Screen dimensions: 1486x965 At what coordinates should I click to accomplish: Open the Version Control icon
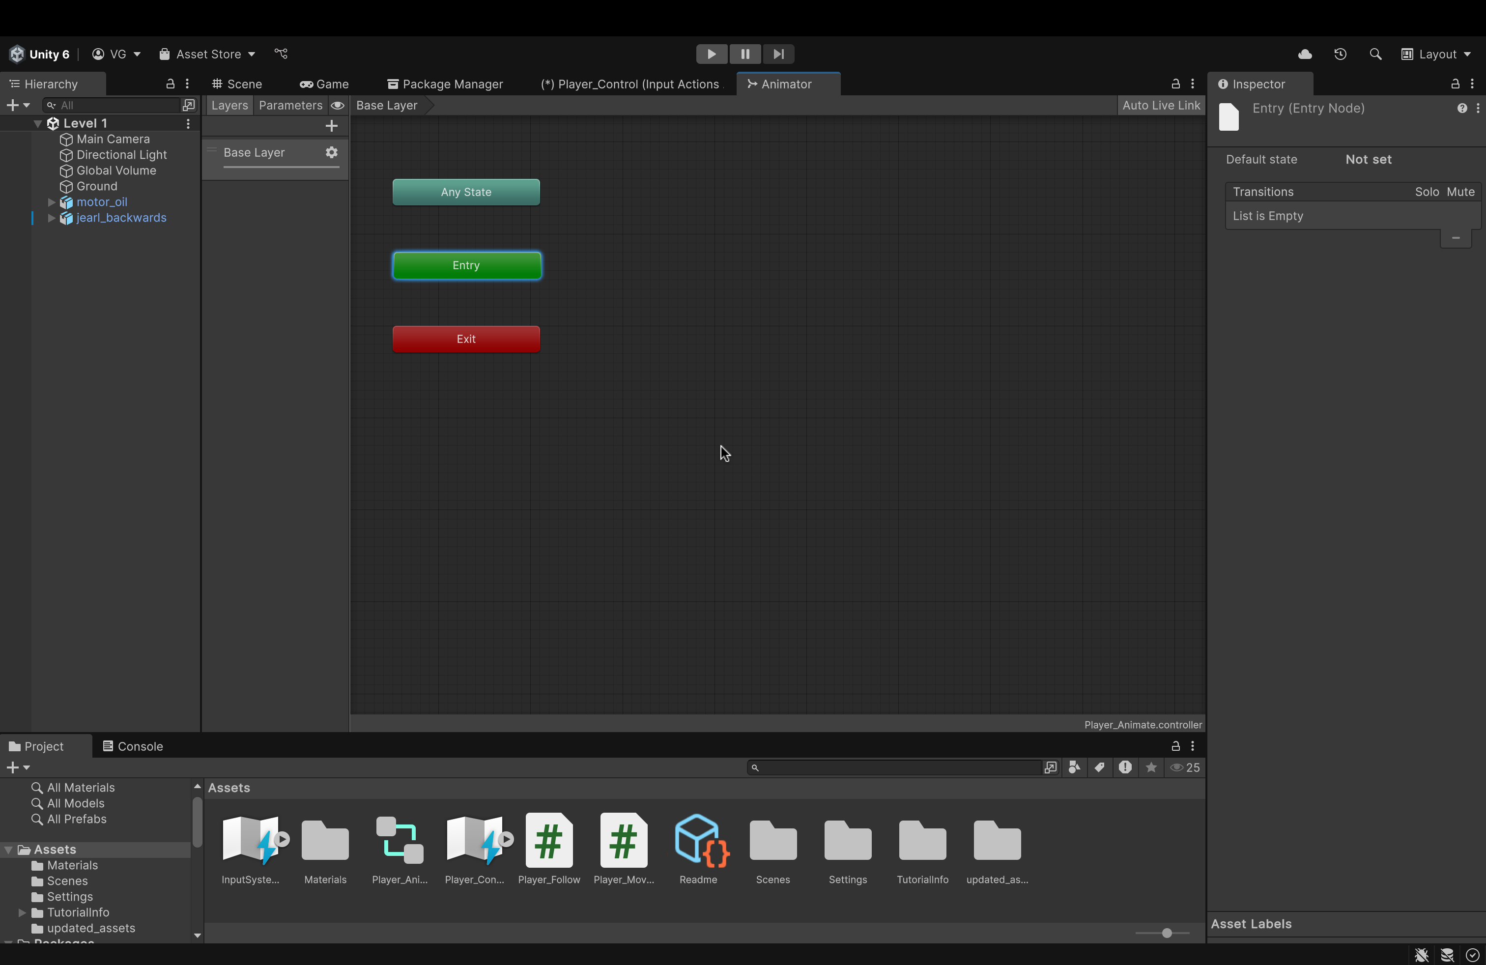pos(281,55)
